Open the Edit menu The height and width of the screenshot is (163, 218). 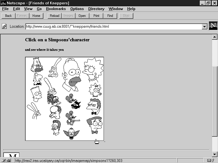click(x=16, y=9)
